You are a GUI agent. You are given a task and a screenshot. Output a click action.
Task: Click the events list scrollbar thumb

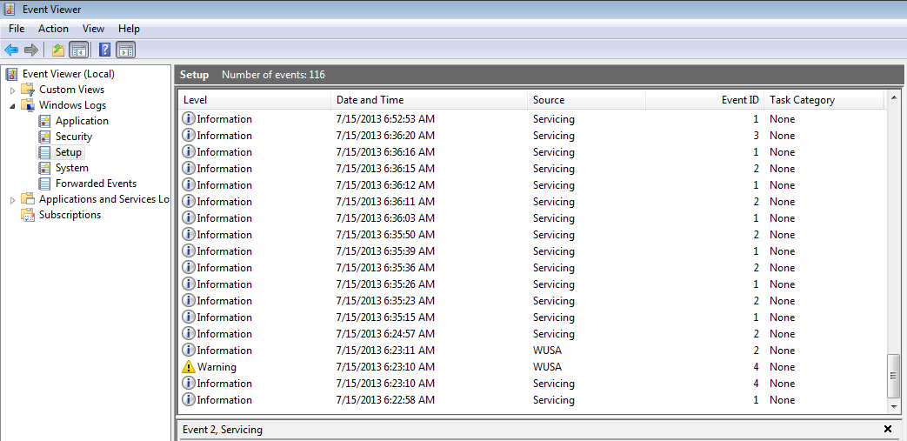point(894,375)
